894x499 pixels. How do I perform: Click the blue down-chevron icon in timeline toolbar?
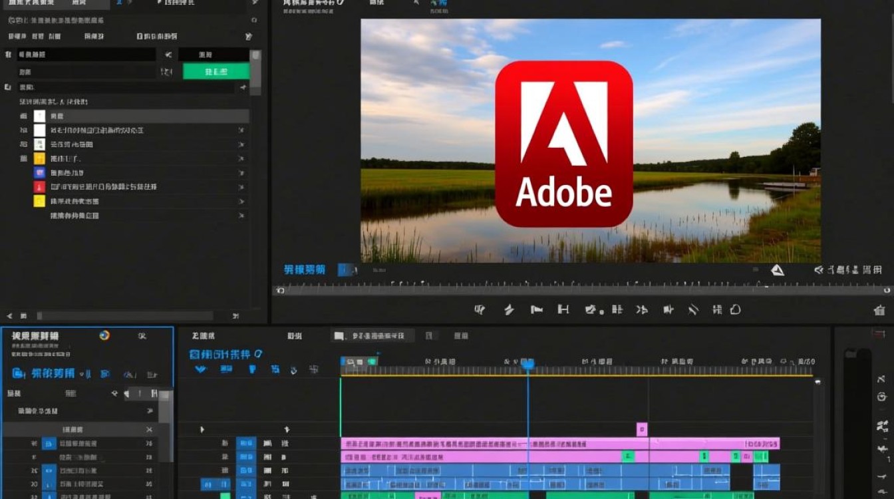pyautogui.click(x=200, y=369)
